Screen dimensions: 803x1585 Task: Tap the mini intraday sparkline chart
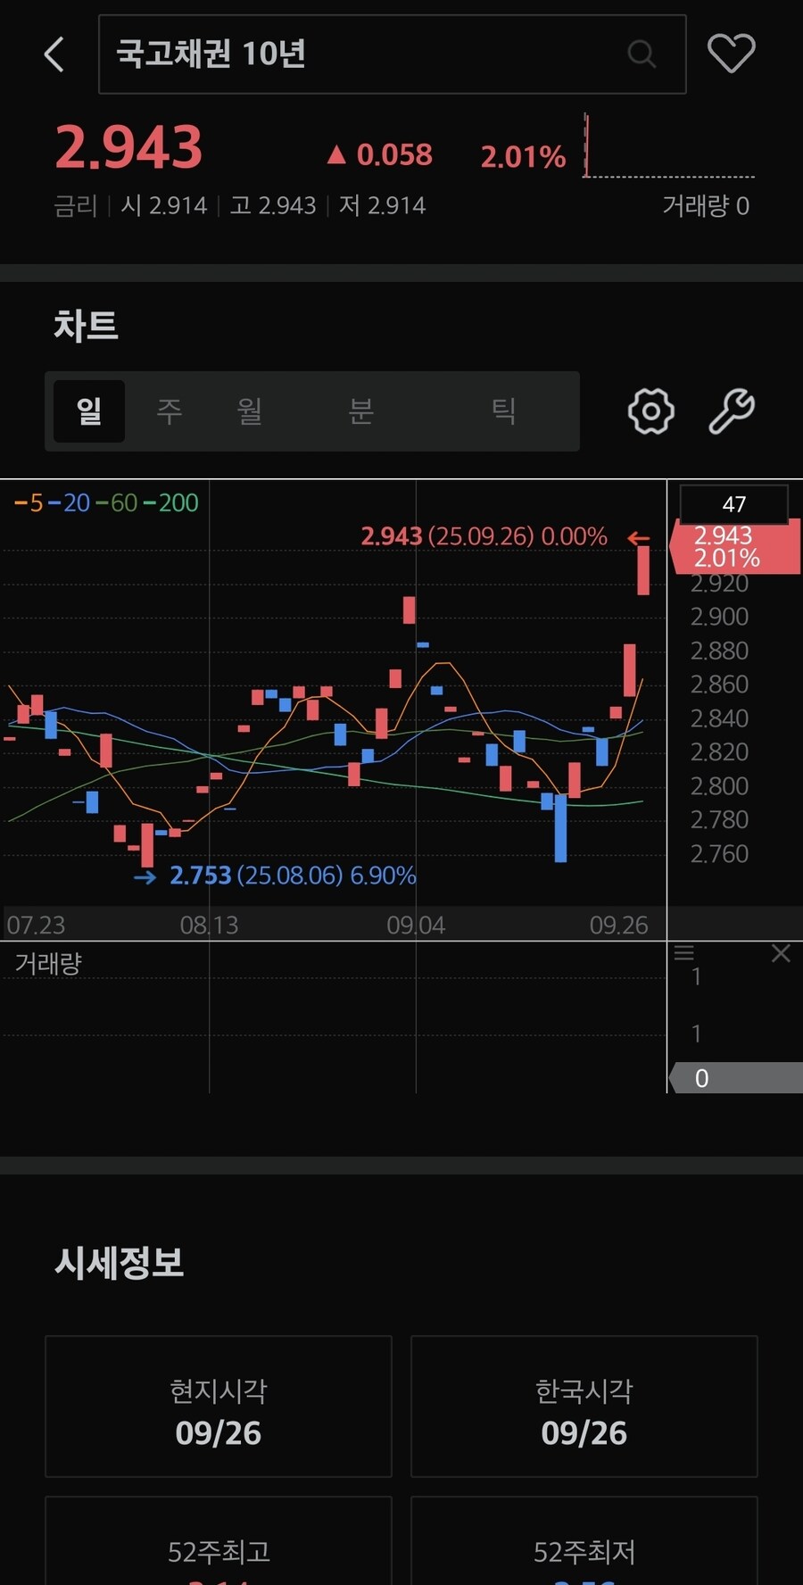click(x=668, y=147)
